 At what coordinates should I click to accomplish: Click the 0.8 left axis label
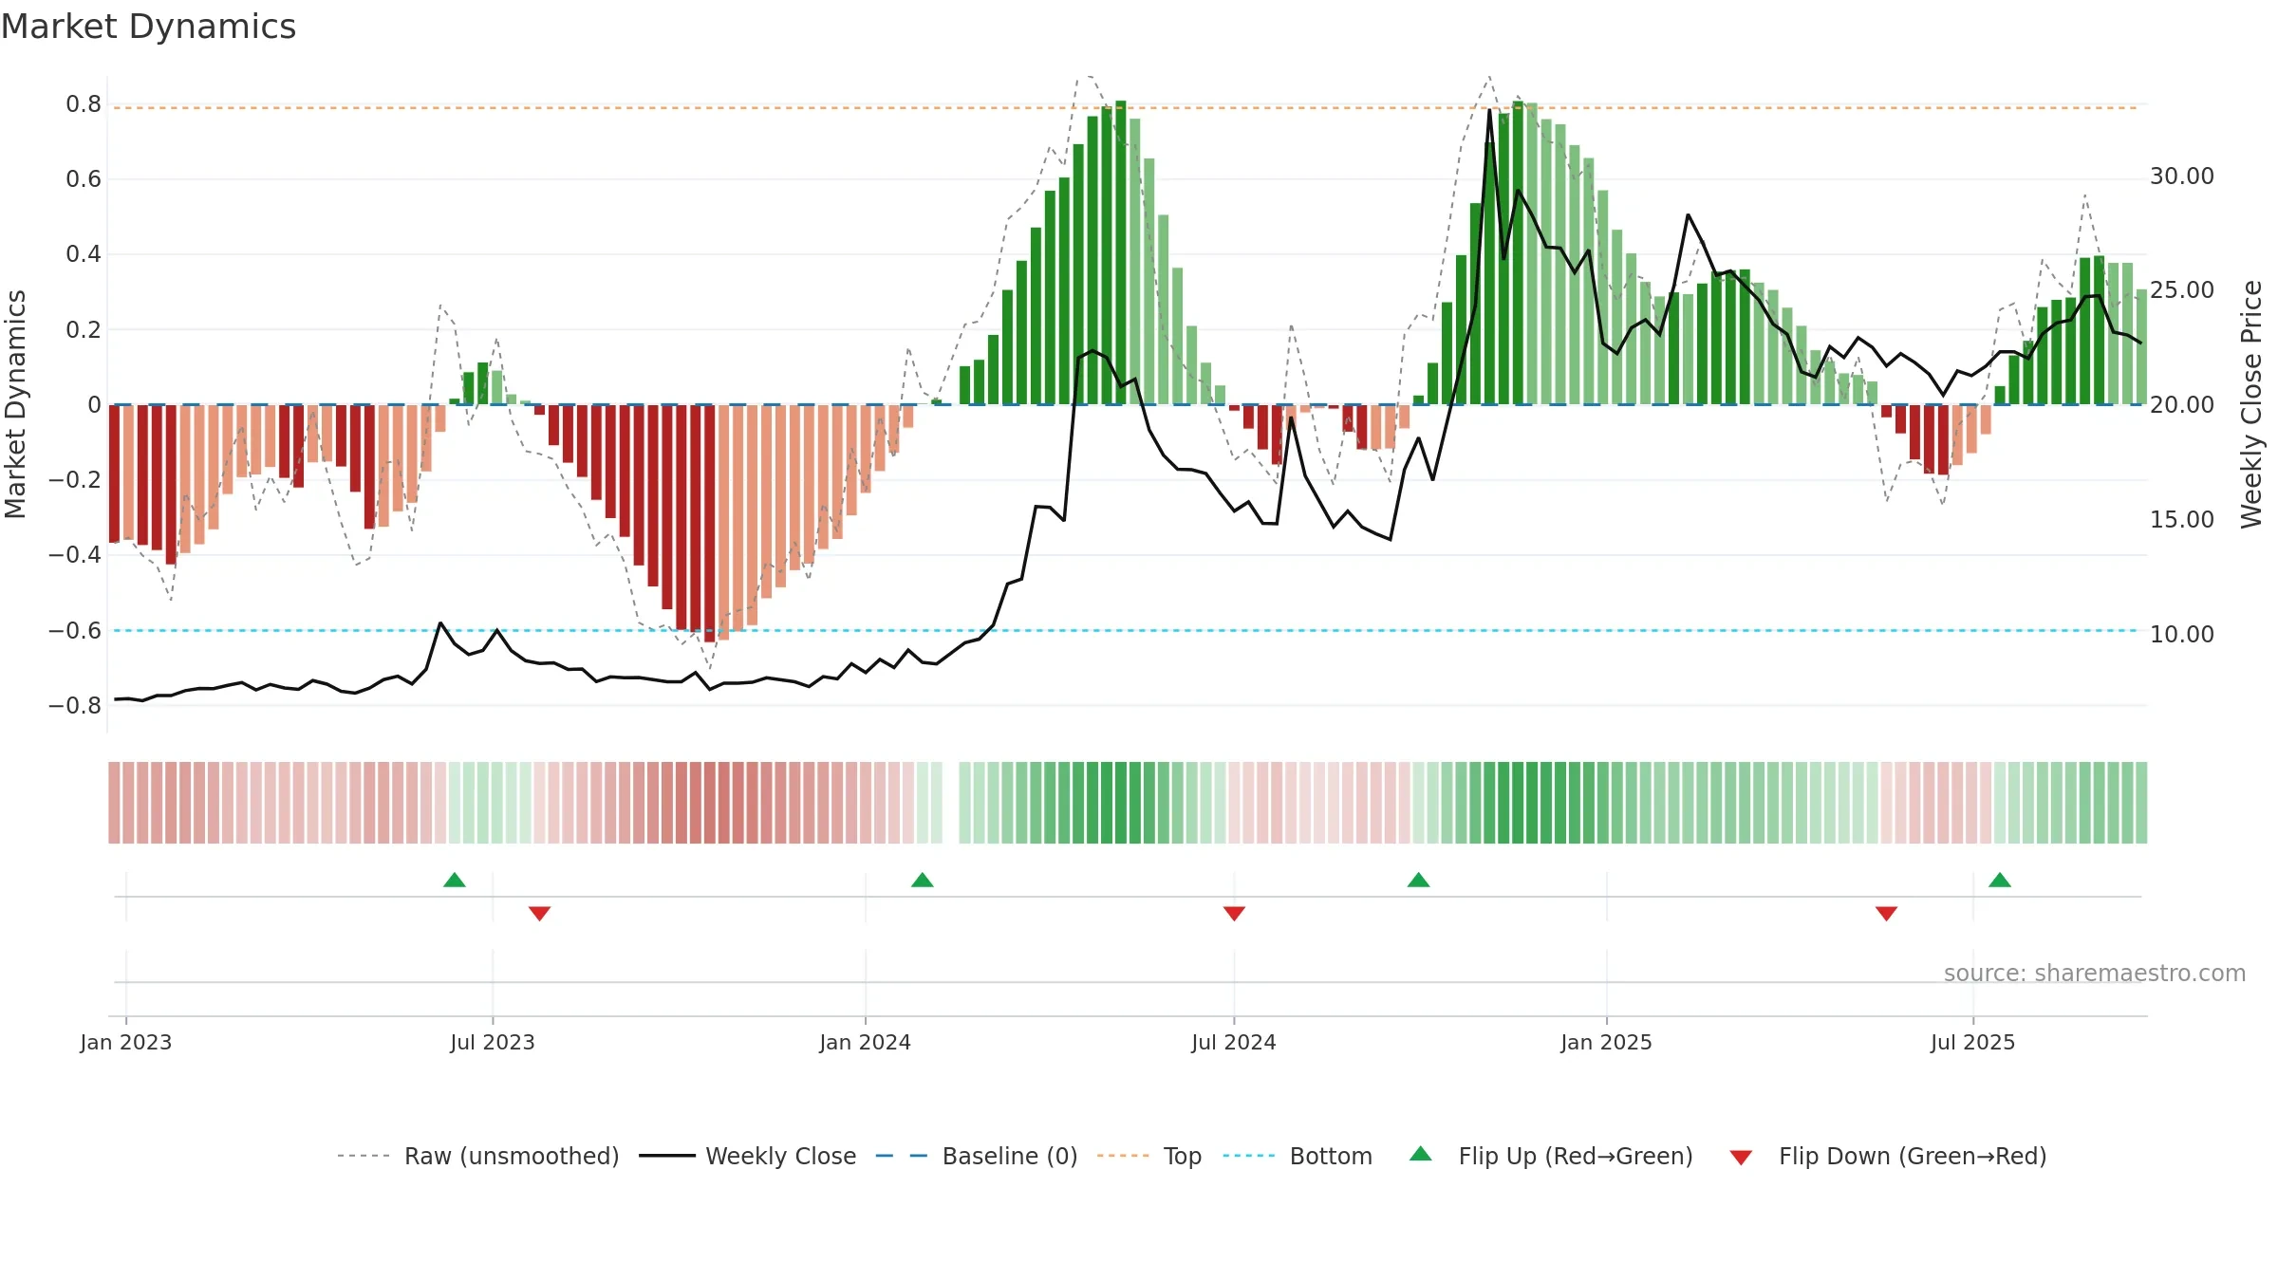click(x=84, y=104)
